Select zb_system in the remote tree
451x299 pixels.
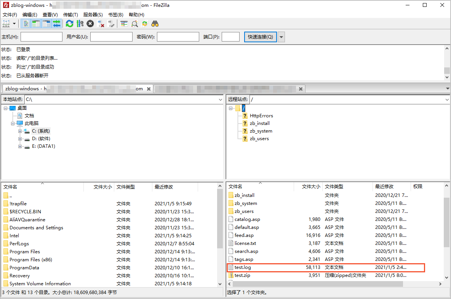pyautogui.click(x=261, y=131)
